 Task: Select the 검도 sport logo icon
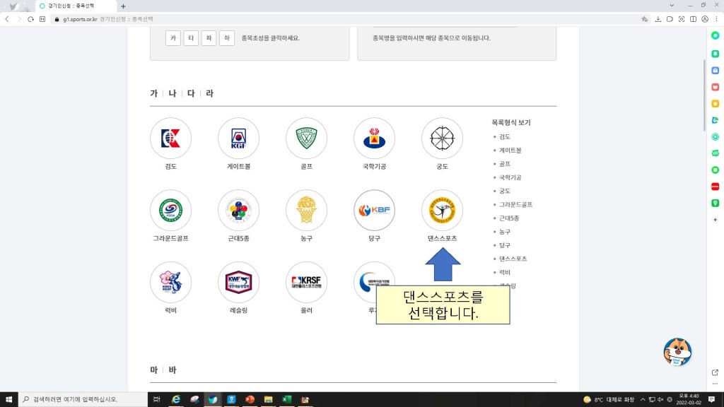[170, 138]
